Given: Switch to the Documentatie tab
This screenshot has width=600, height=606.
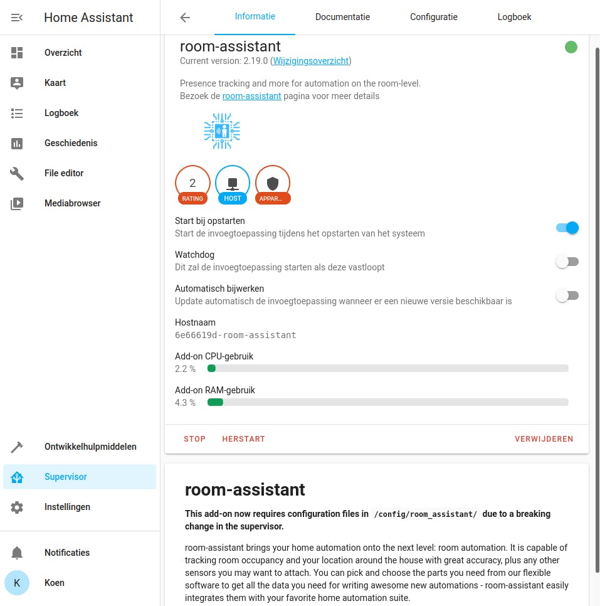Looking at the screenshot, I should point(342,18).
